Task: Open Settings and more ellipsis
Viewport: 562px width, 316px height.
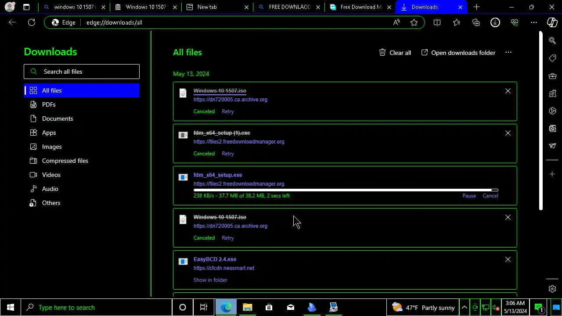Action: coord(534,22)
